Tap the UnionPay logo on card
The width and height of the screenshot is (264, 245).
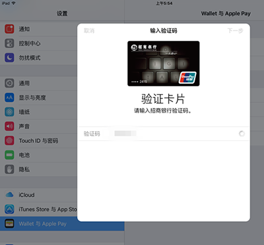[x=187, y=78]
